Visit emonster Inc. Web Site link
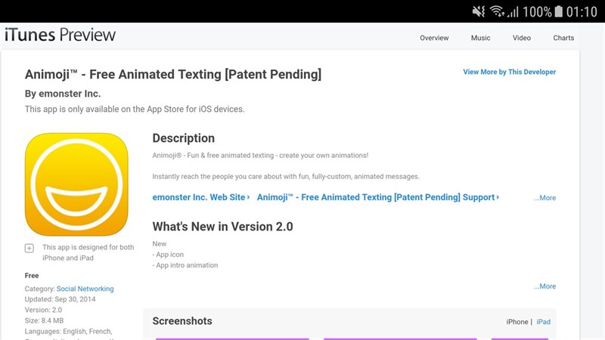Screen dimensions: 605x340 (200, 197)
